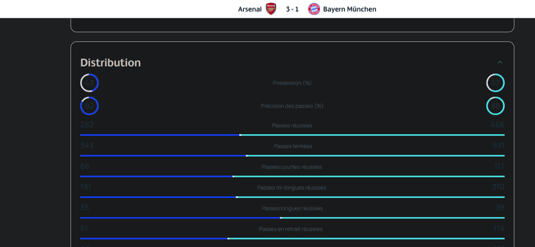Click the Possession (%) label
The width and height of the screenshot is (535, 247).
(x=292, y=83)
